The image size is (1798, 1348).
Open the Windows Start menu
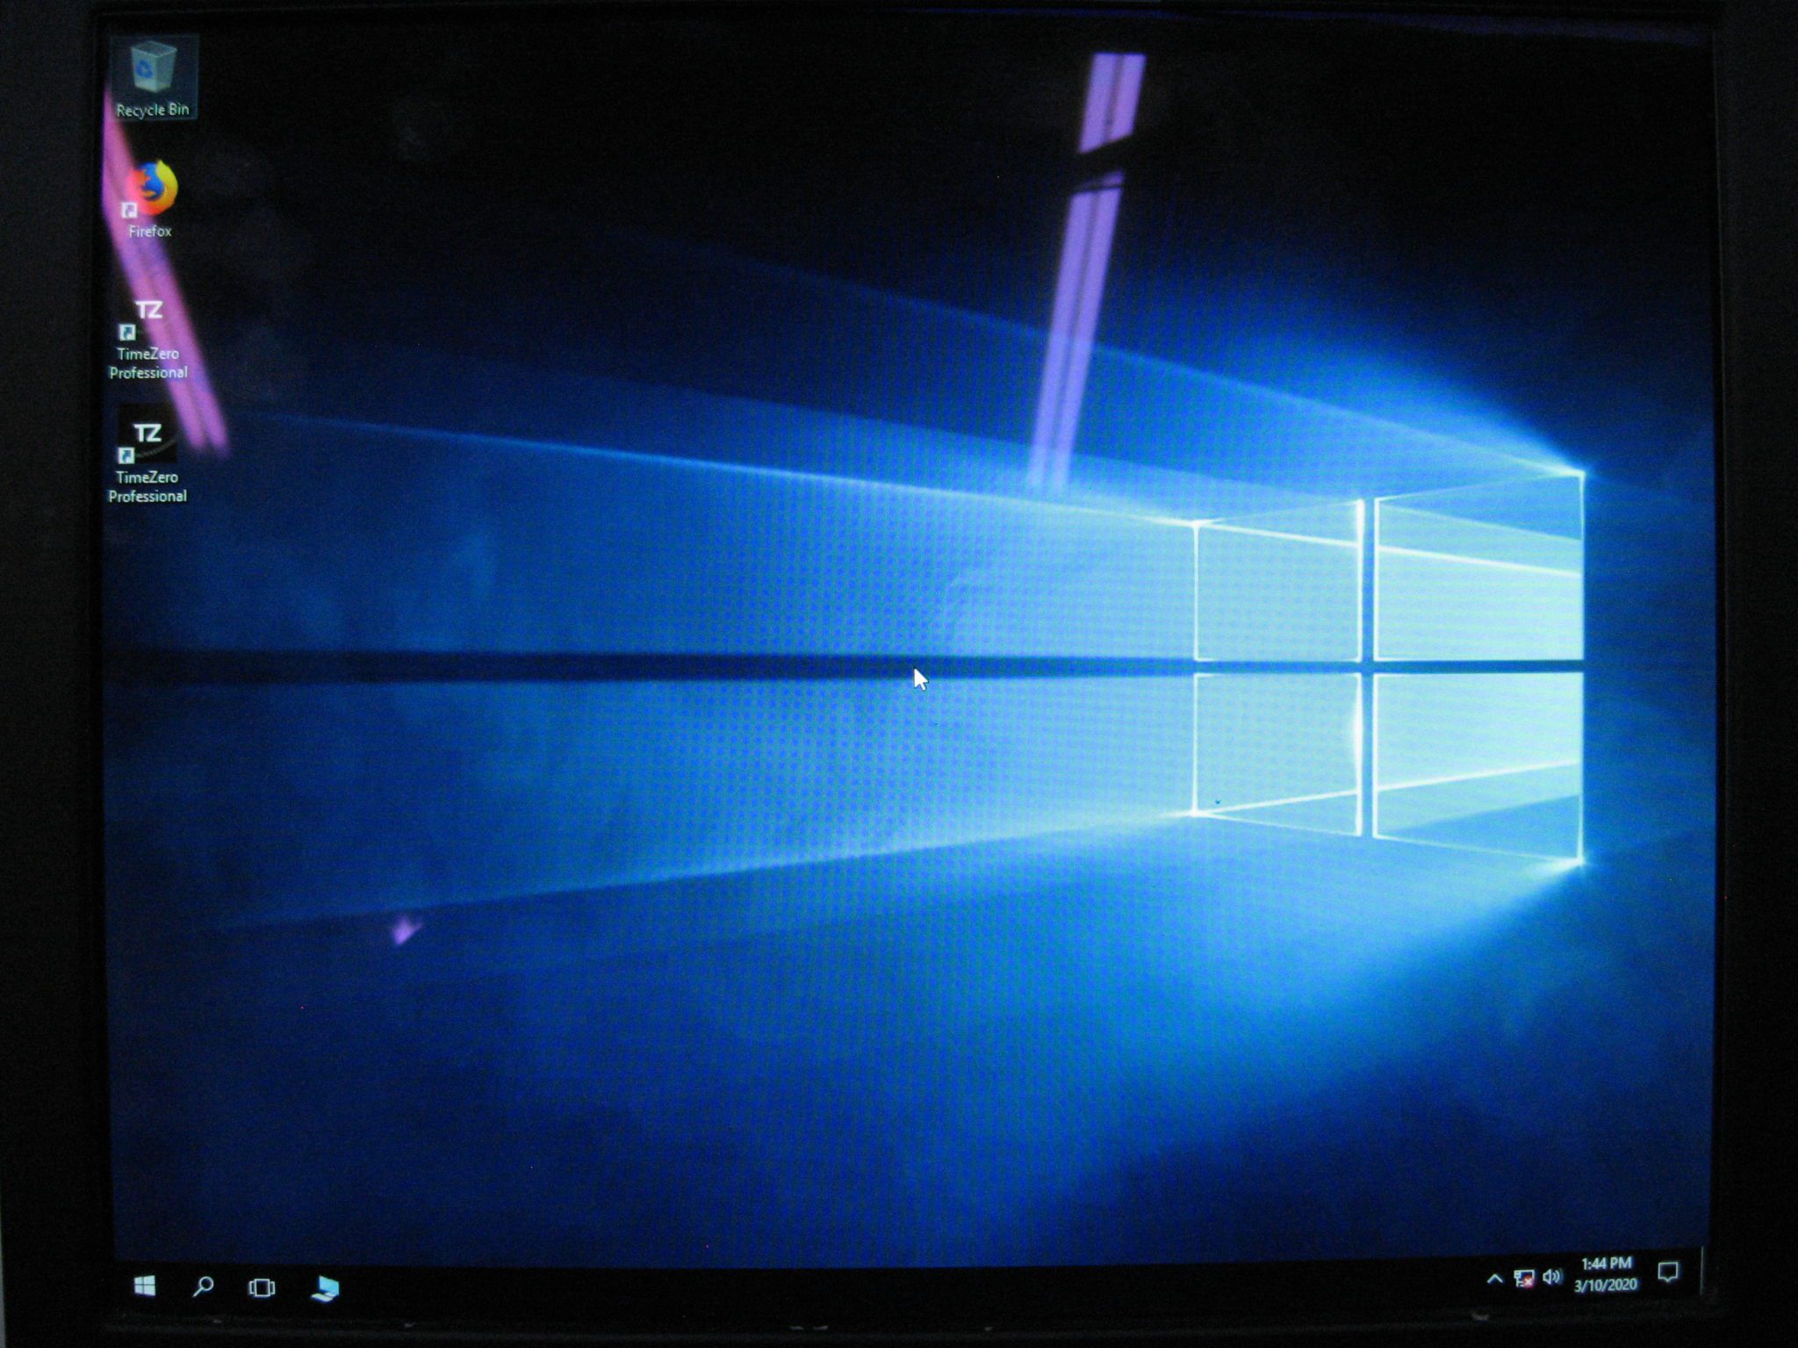145,1286
